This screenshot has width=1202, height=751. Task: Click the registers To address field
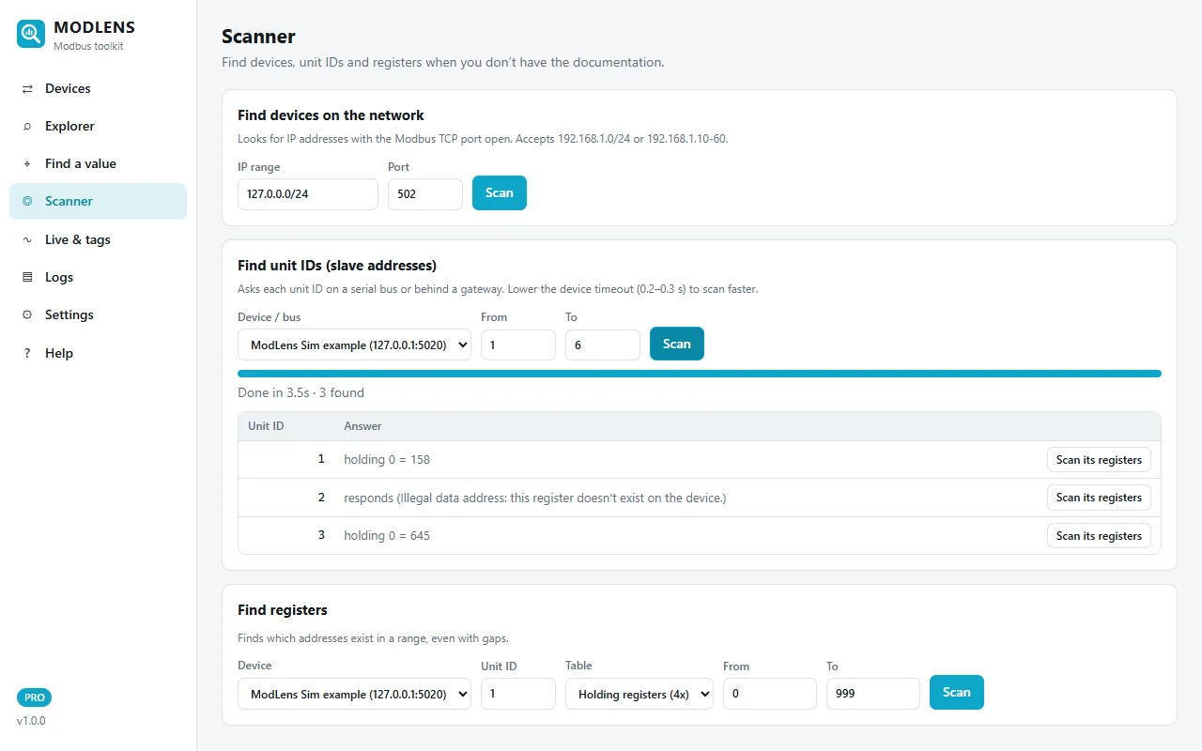point(873,694)
